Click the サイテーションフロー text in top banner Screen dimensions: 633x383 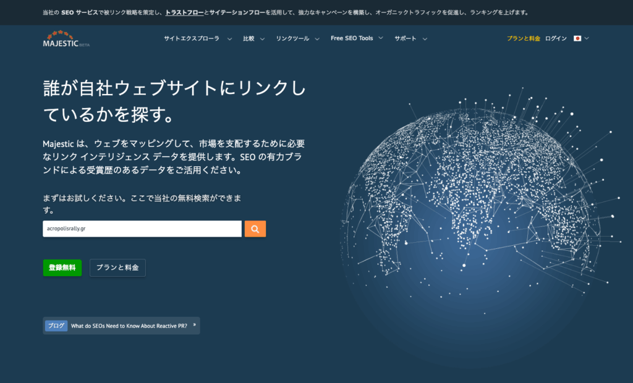(x=237, y=12)
